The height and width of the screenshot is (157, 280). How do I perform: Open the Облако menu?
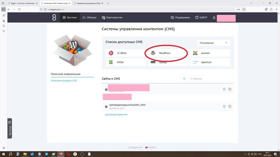pos(89,17)
